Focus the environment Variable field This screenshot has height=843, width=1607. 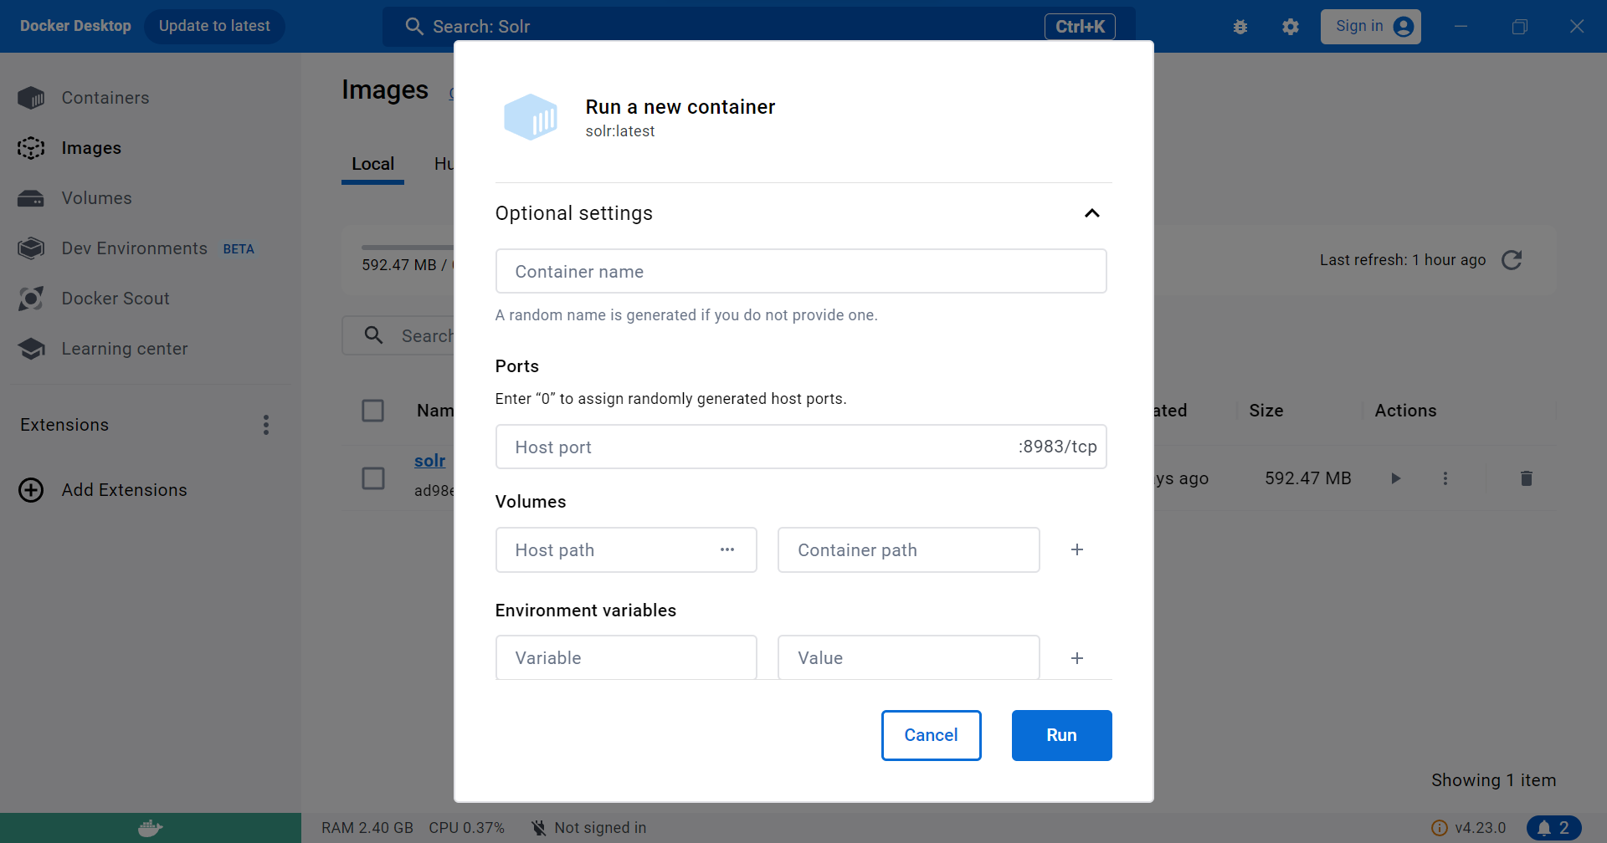626,657
